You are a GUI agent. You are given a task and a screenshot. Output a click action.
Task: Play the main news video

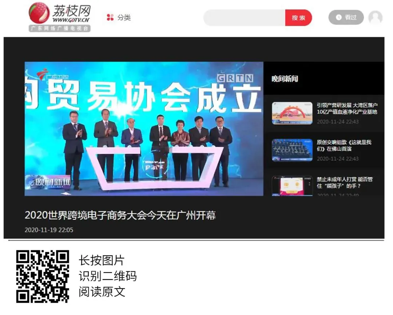(144, 128)
